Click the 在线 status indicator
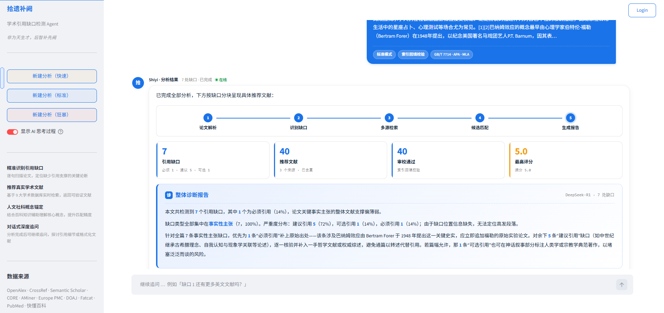 click(221, 80)
